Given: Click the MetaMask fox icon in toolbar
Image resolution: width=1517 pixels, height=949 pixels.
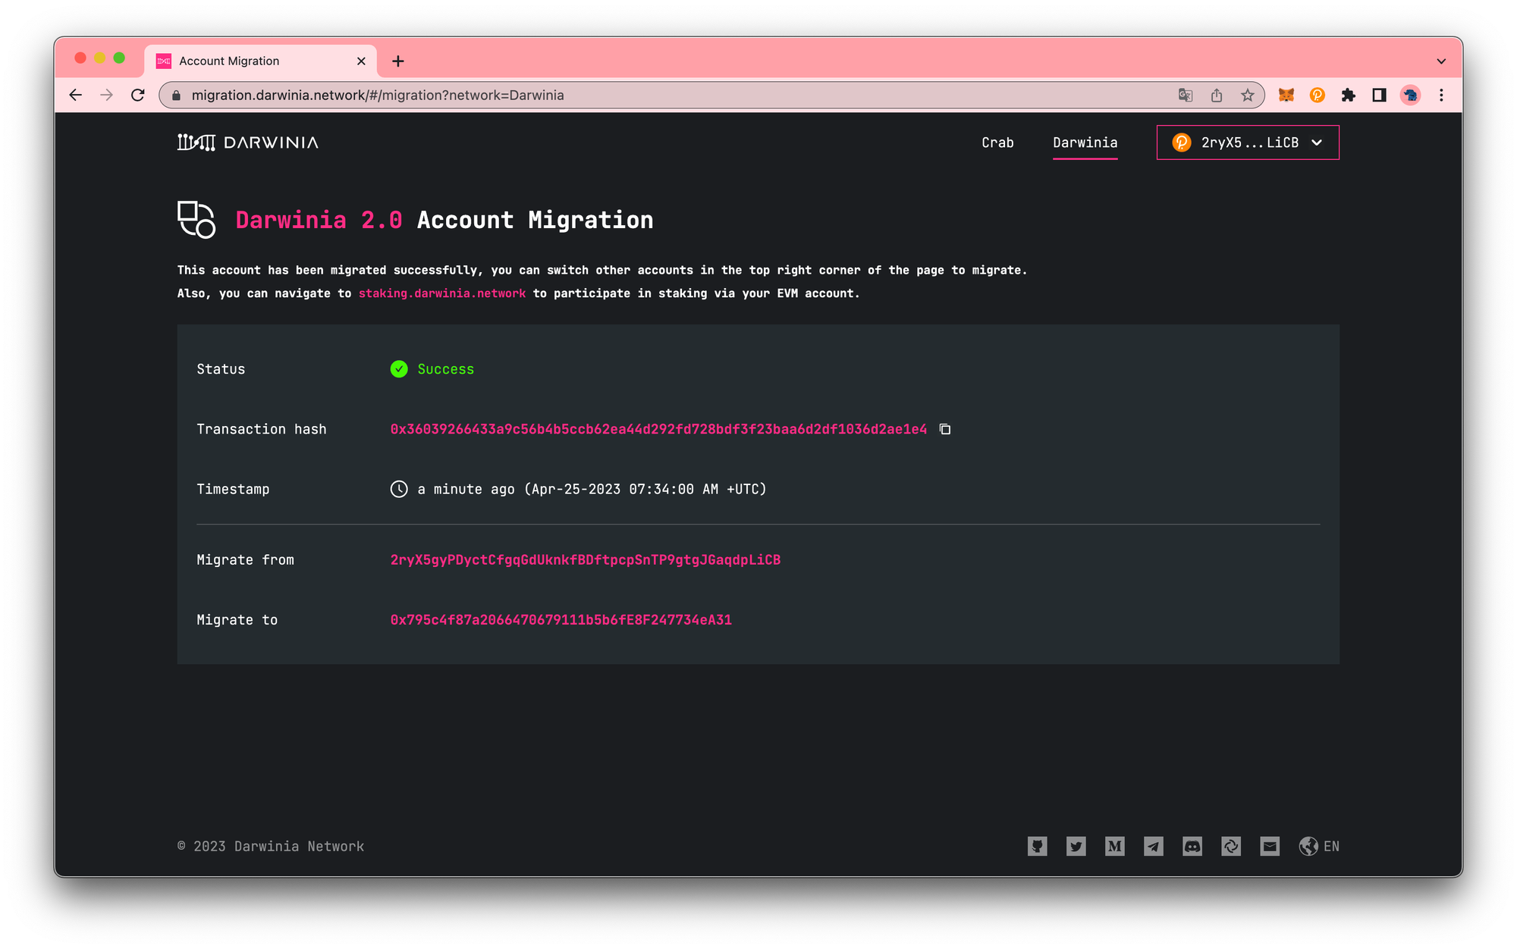Looking at the screenshot, I should tap(1285, 94).
